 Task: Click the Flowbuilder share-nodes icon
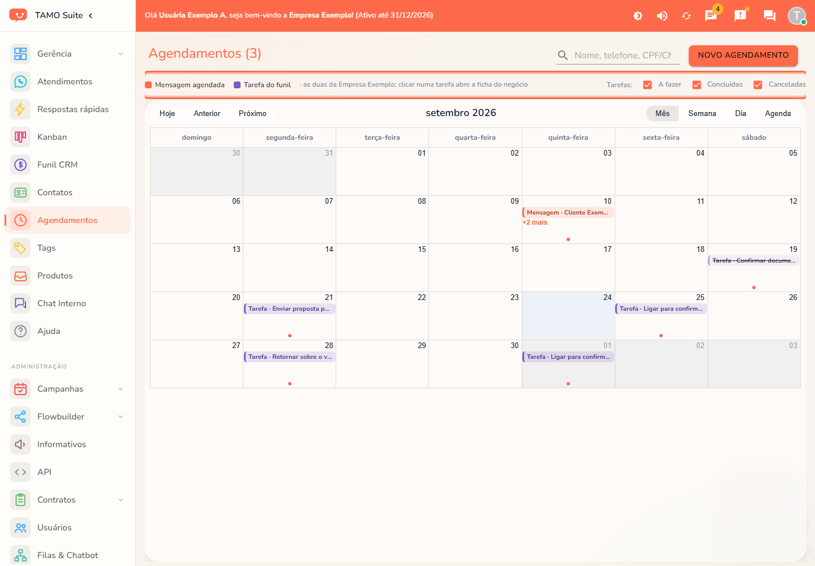(20, 417)
